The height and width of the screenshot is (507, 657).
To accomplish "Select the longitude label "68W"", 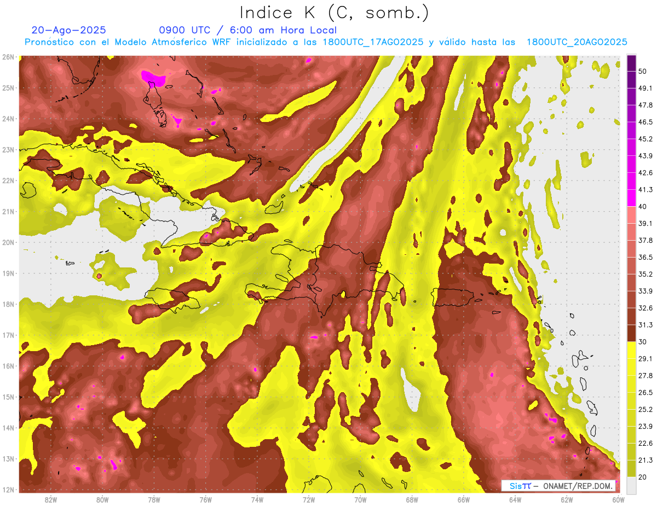I will pyautogui.click(x=412, y=500).
